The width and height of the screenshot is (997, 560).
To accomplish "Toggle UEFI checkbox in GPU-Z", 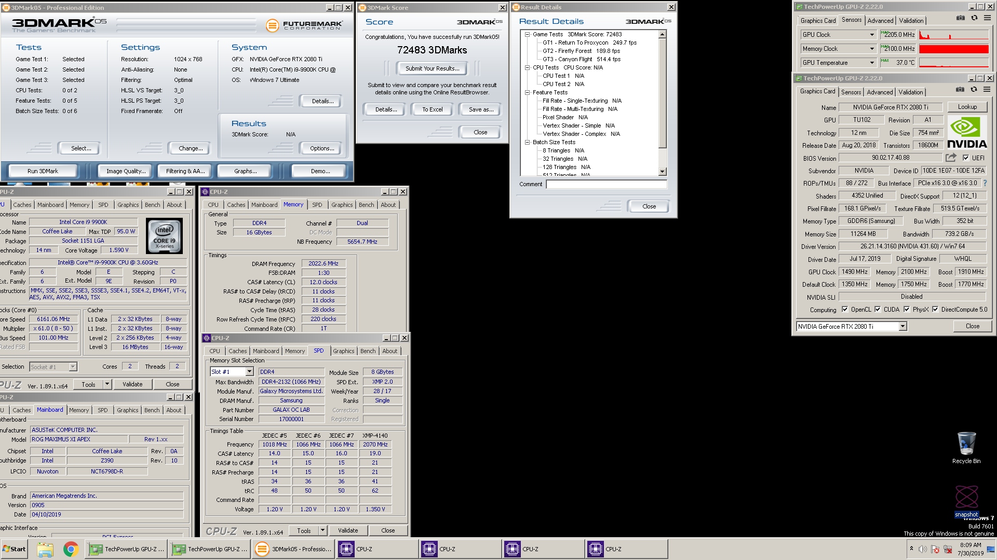I will pos(966,158).
